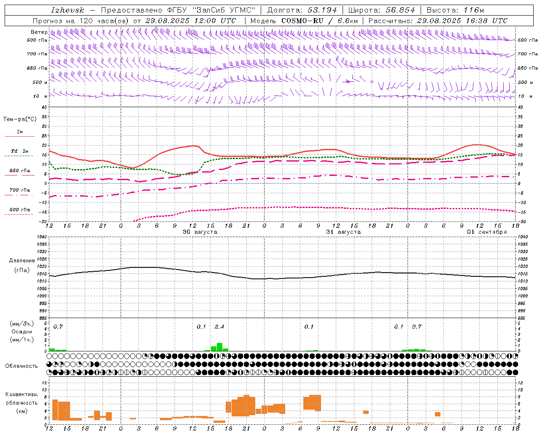Image resolution: width=540 pixels, height=432 pixels.
Task: Click the (мм/1ч.) precipitation unit label
Action: [22, 339]
